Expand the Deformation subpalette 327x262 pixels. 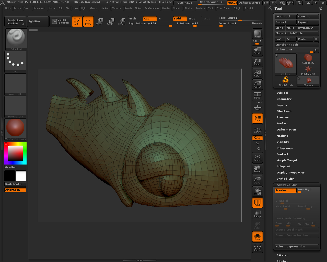point(286,129)
